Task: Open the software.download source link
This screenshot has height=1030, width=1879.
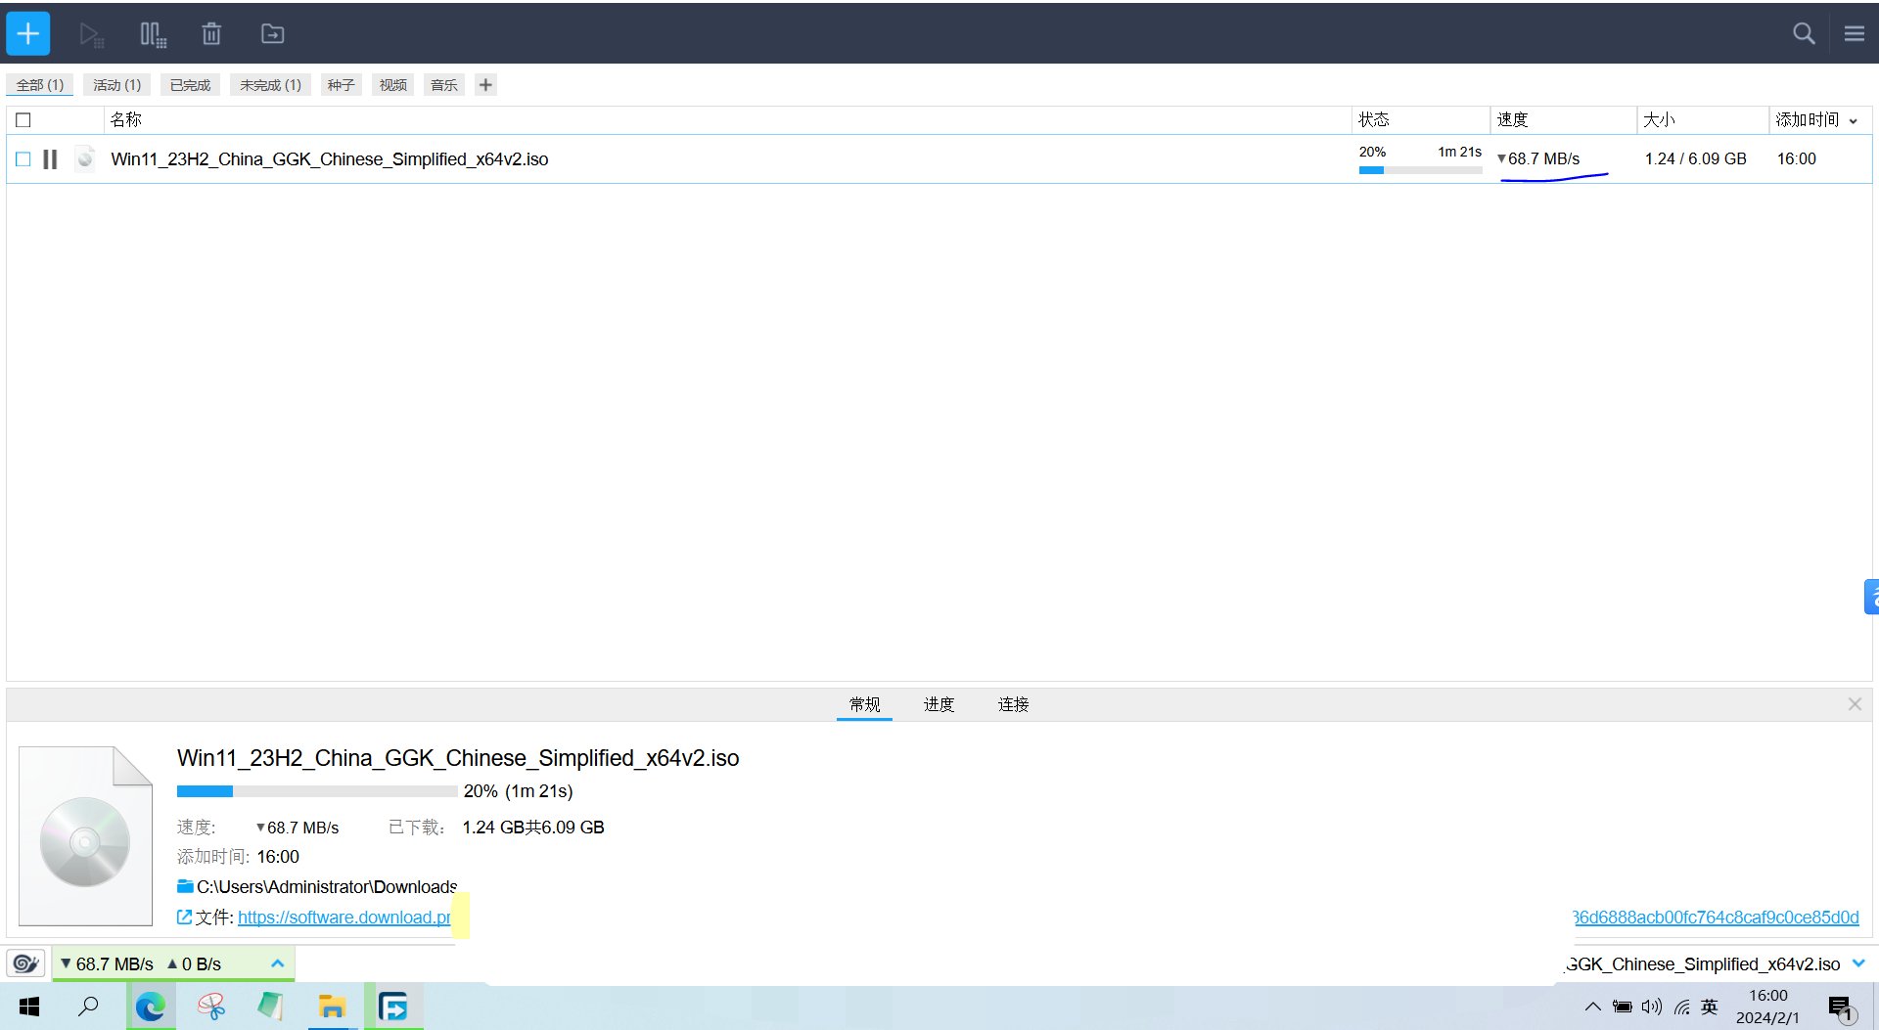Action: (344, 918)
